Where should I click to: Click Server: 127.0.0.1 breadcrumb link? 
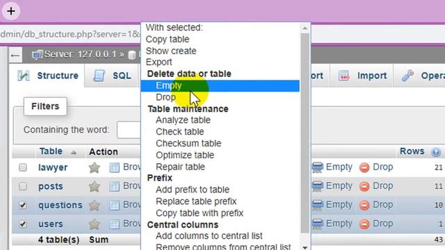(x=80, y=54)
